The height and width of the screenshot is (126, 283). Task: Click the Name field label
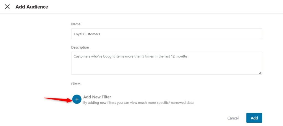coord(76,24)
